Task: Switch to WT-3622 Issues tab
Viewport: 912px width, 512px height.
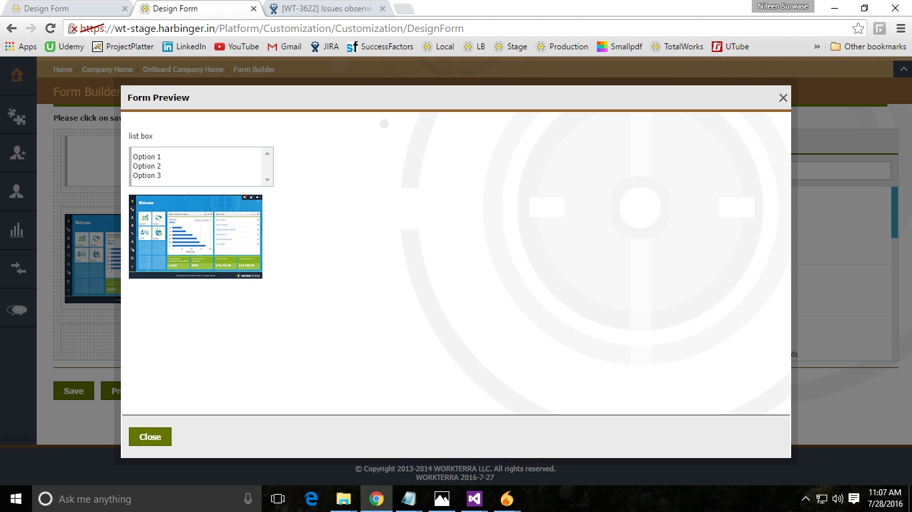Action: click(x=326, y=9)
